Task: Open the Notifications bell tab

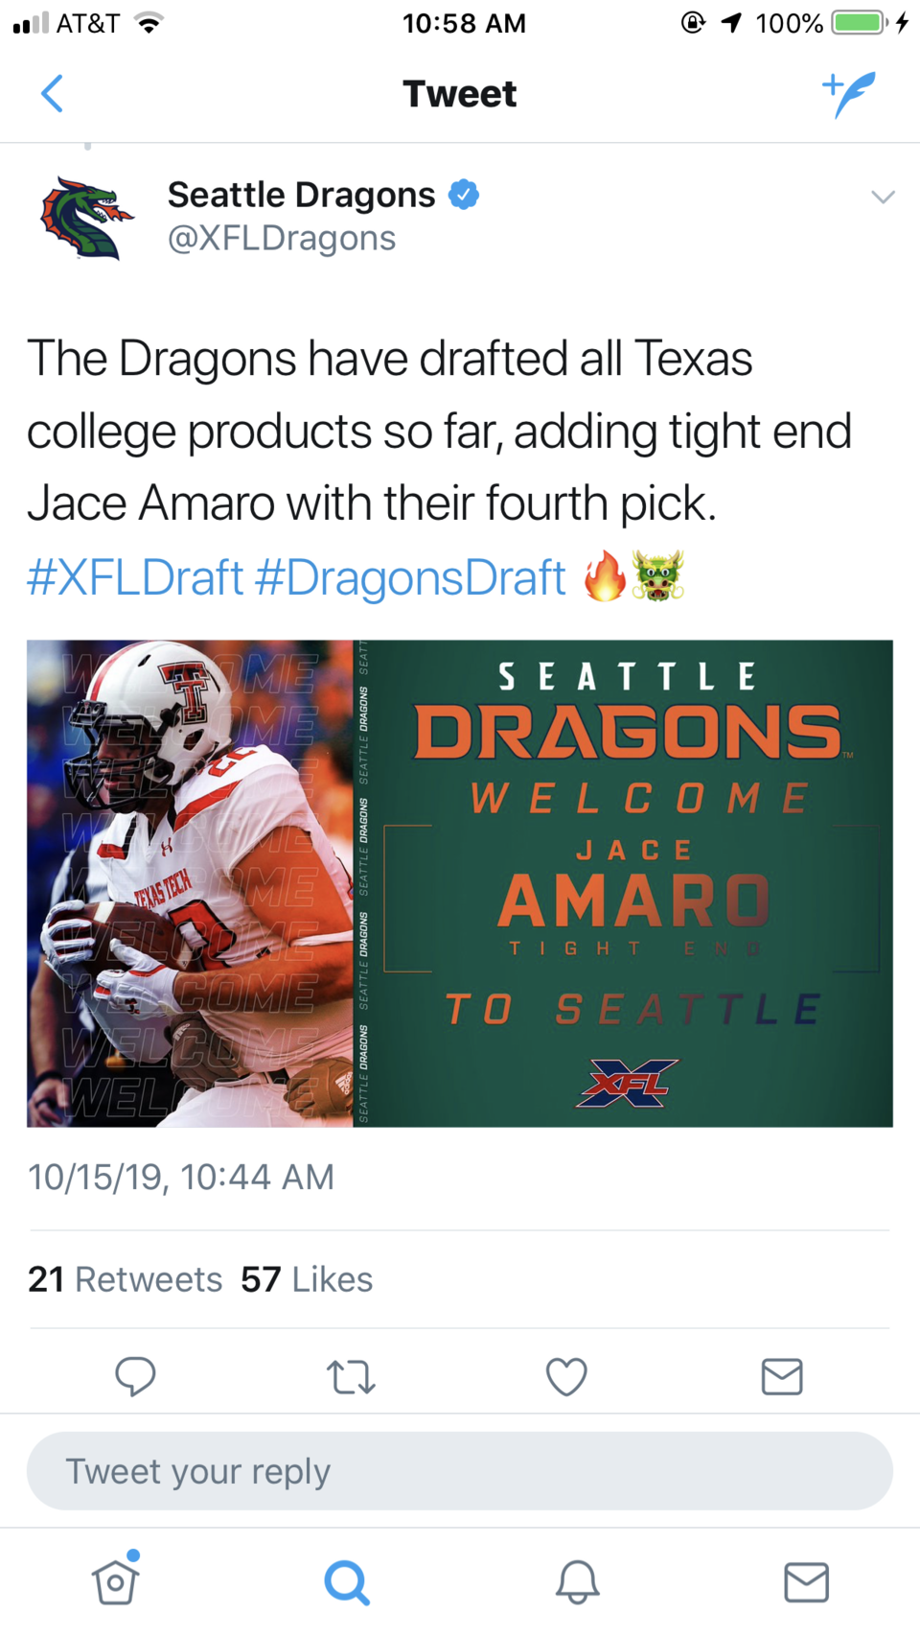Action: pyautogui.click(x=577, y=1582)
